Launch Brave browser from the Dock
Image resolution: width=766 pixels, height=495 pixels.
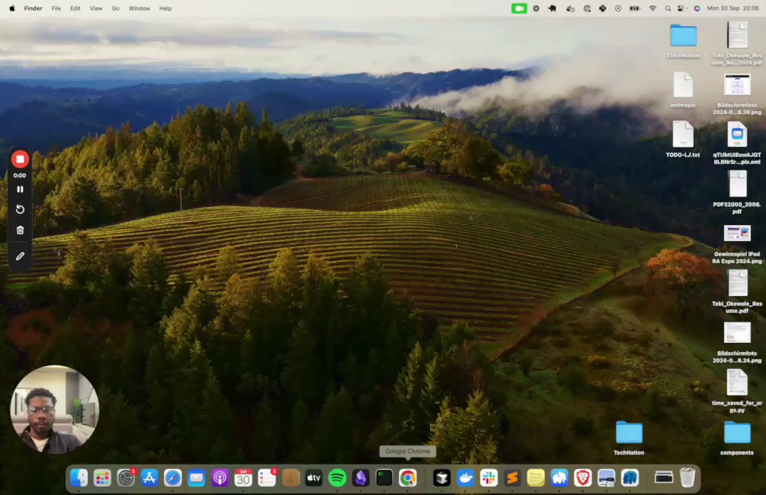click(x=583, y=478)
